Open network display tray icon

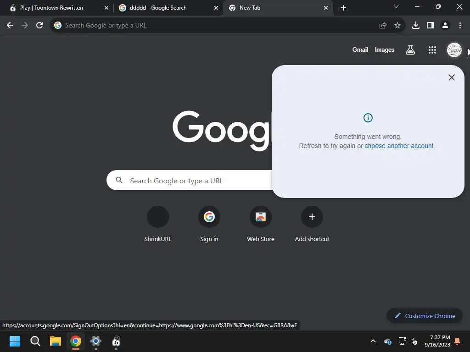[402, 341]
